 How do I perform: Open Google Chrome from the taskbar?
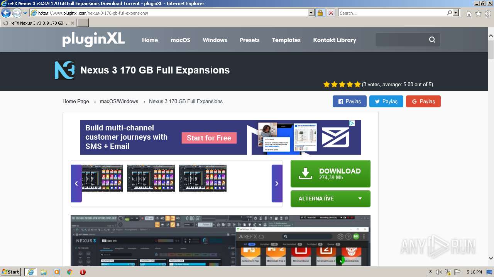coord(70,272)
